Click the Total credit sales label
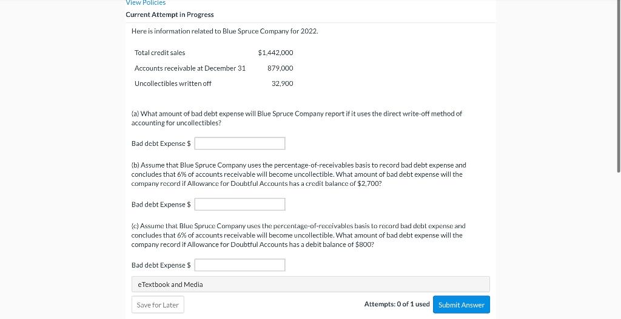 coord(159,53)
